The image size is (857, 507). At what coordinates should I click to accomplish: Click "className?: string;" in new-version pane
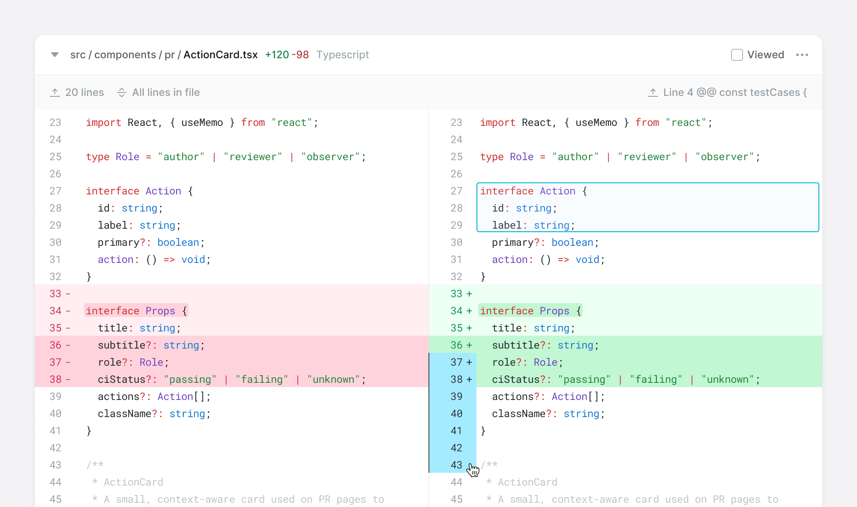[x=548, y=414]
